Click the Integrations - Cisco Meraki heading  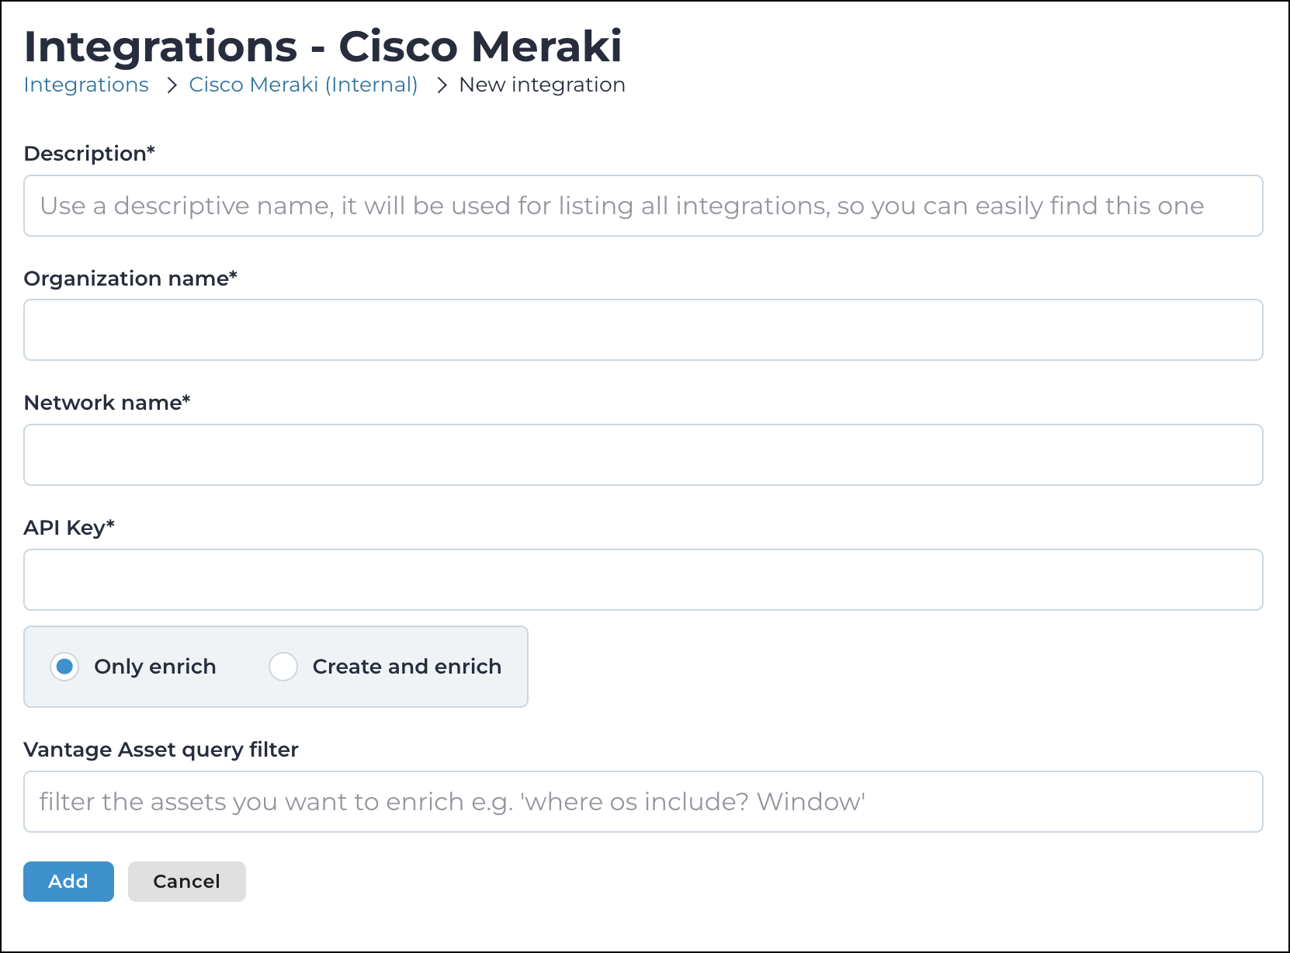pyautogui.click(x=323, y=47)
